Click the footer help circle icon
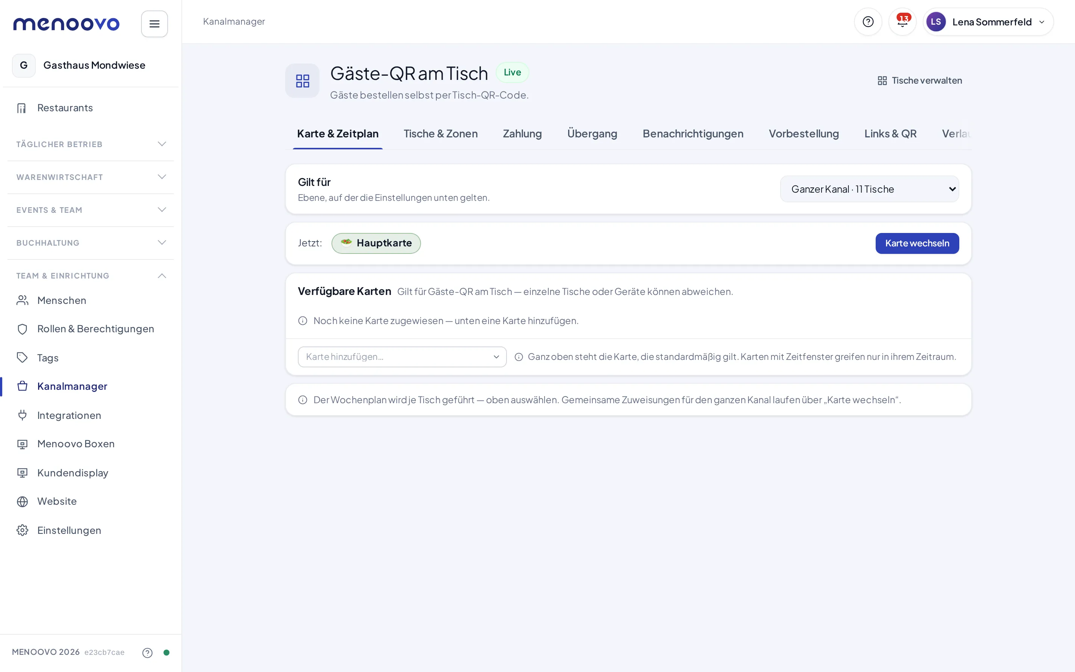The height and width of the screenshot is (672, 1075). pos(147,653)
